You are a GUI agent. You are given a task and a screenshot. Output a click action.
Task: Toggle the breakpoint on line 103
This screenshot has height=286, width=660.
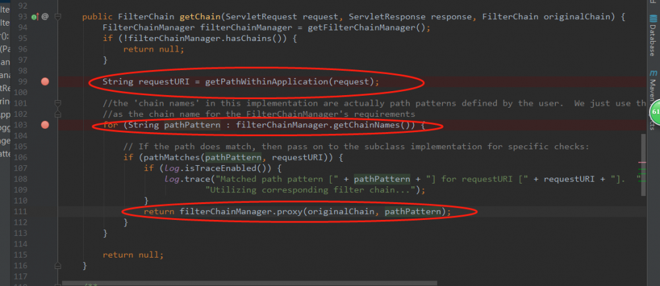tap(45, 125)
